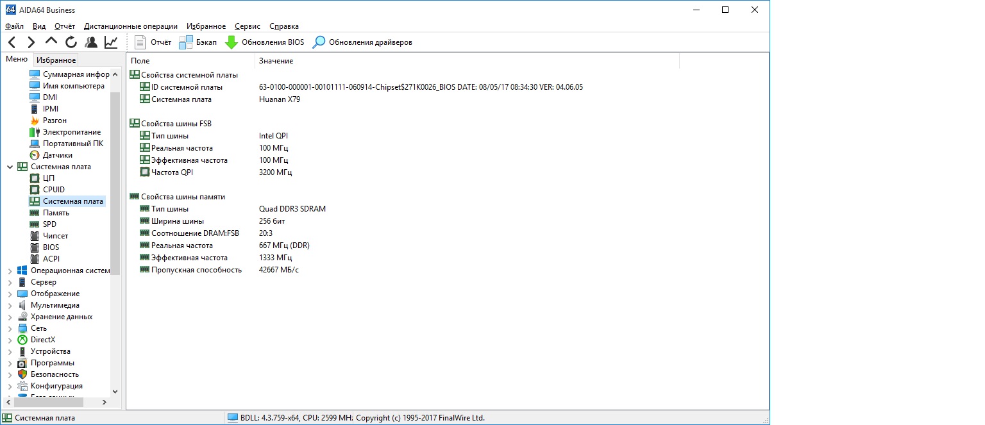The image size is (985, 425).
Task: Select Разгон overclock item
Action: (x=49, y=121)
